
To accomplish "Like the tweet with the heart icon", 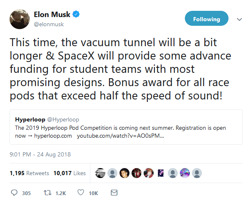I will [x=81, y=193].
